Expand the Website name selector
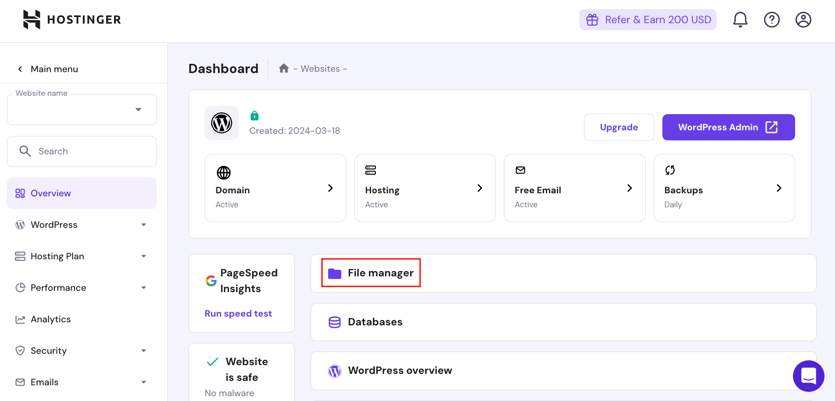This screenshot has height=401, width=835. point(138,109)
